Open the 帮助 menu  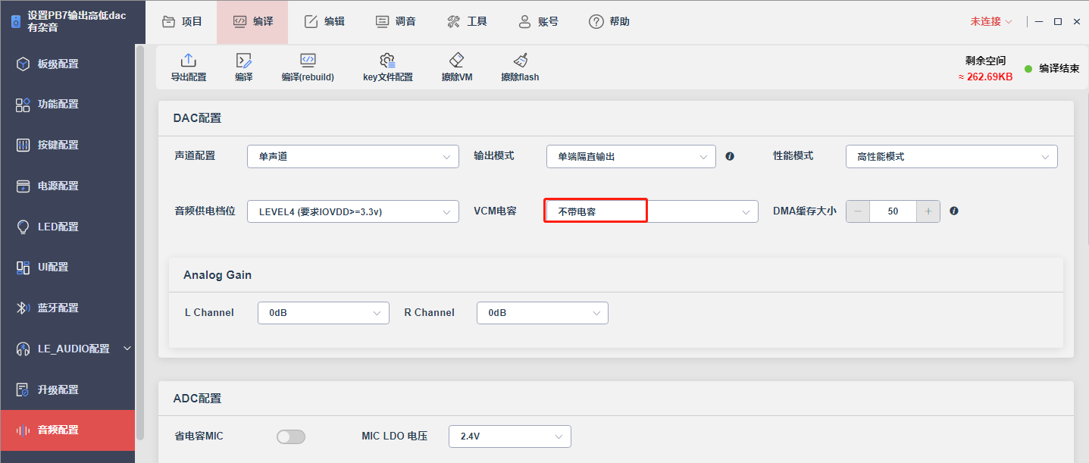click(609, 22)
